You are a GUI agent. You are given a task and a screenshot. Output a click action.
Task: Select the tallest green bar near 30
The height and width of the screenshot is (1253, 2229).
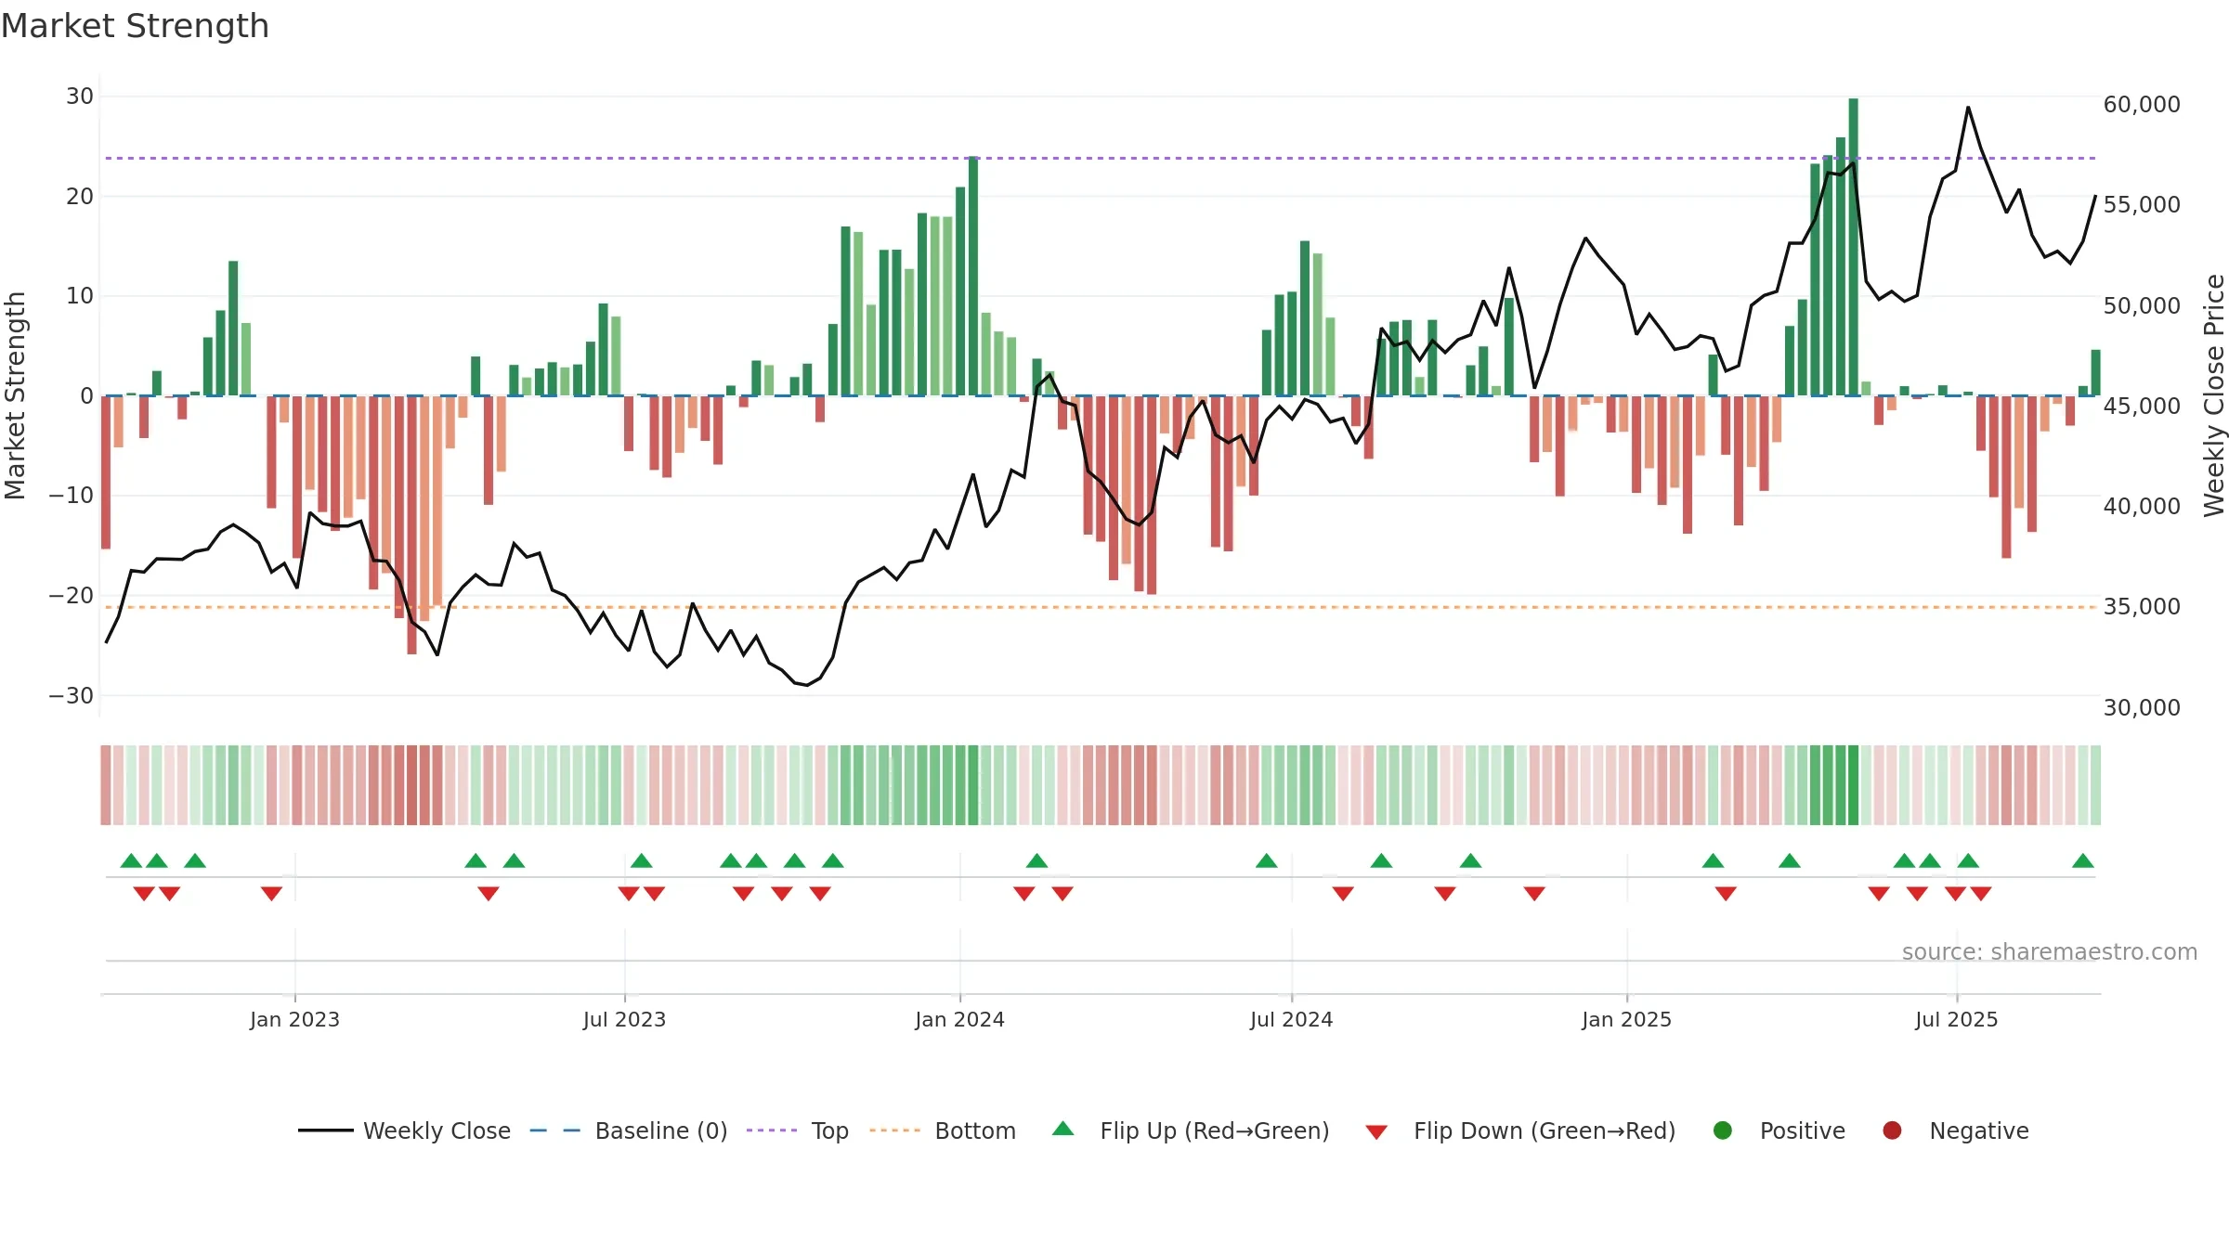[x=1853, y=247]
